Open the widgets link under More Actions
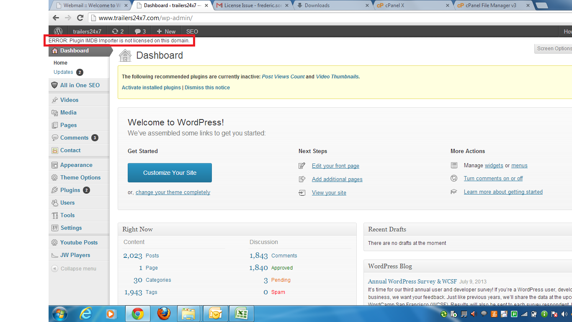 click(494, 166)
